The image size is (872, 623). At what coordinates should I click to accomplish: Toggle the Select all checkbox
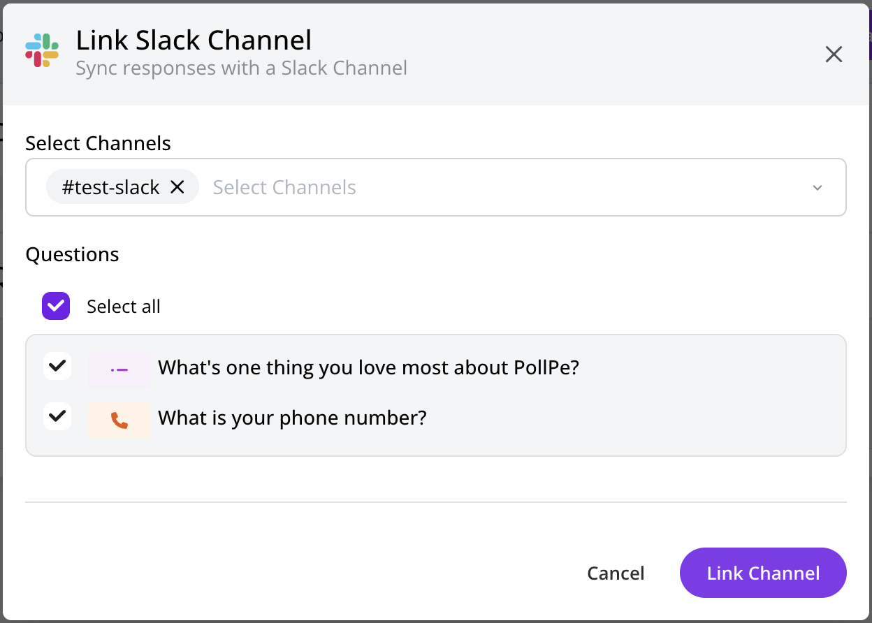pyautogui.click(x=56, y=306)
